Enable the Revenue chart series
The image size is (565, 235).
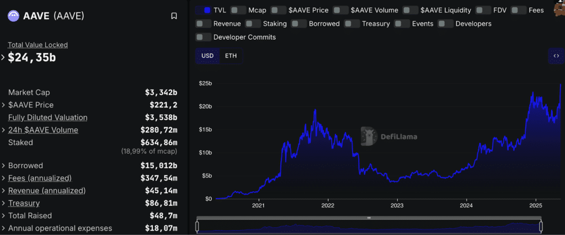[203, 24]
